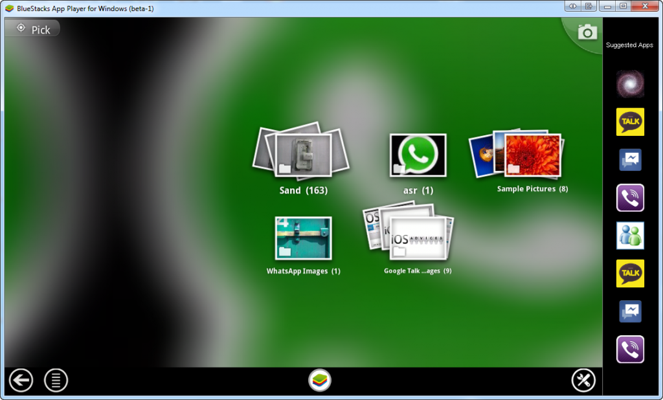Open the first blue chat messenger app

tap(630, 160)
